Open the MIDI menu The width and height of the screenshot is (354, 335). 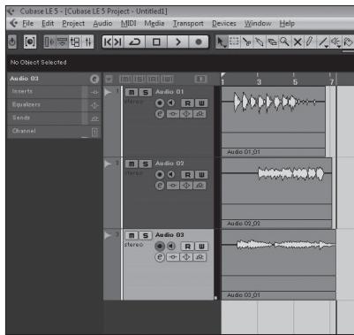[129, 23]
